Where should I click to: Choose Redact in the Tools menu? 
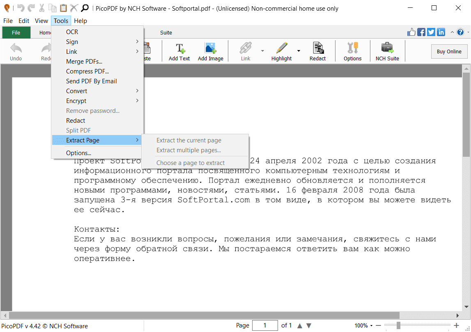coord(97,120)
